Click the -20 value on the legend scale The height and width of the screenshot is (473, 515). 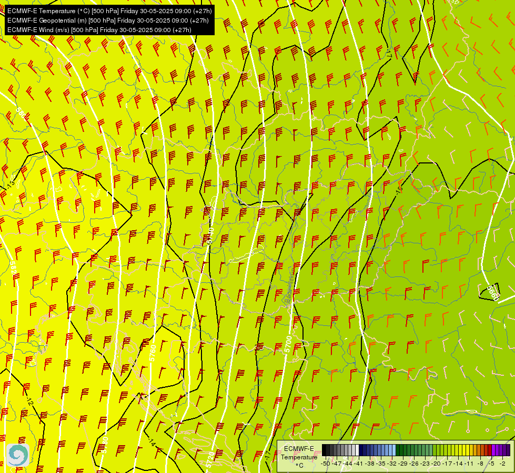tap(437, 464)
